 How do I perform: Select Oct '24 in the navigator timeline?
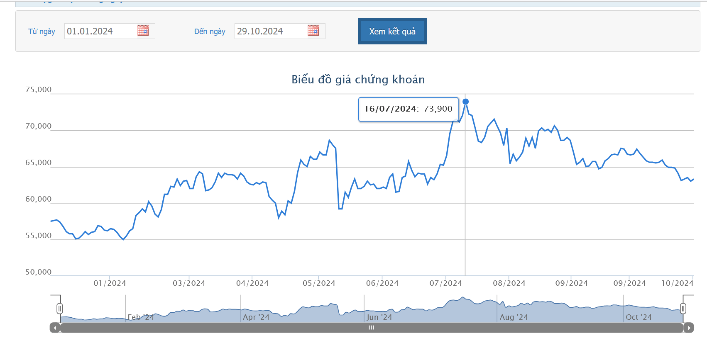639,317
